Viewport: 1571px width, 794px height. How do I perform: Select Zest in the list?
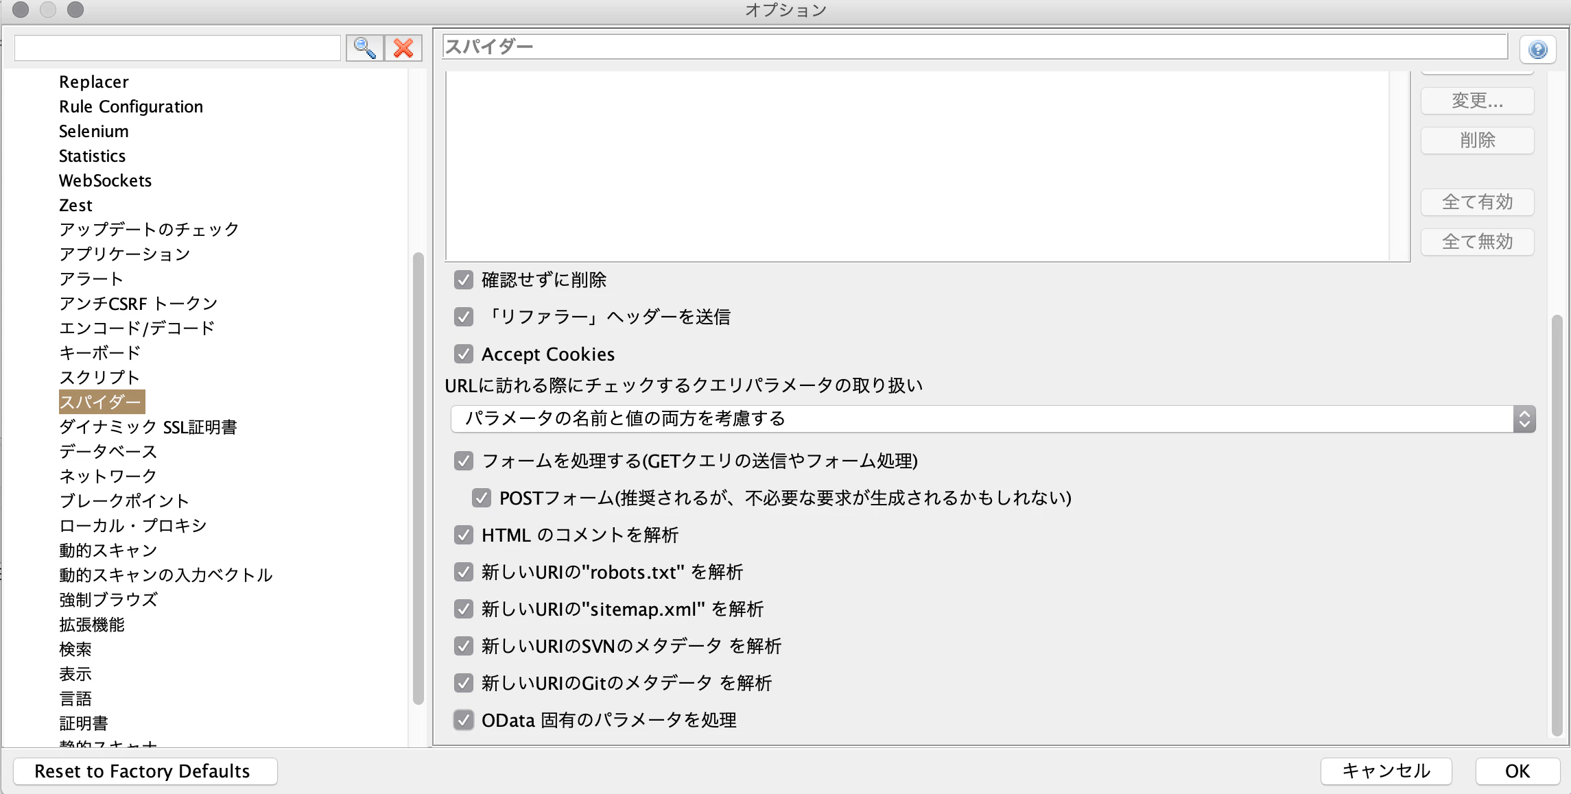pyautogui.click(x=75, y=205)
